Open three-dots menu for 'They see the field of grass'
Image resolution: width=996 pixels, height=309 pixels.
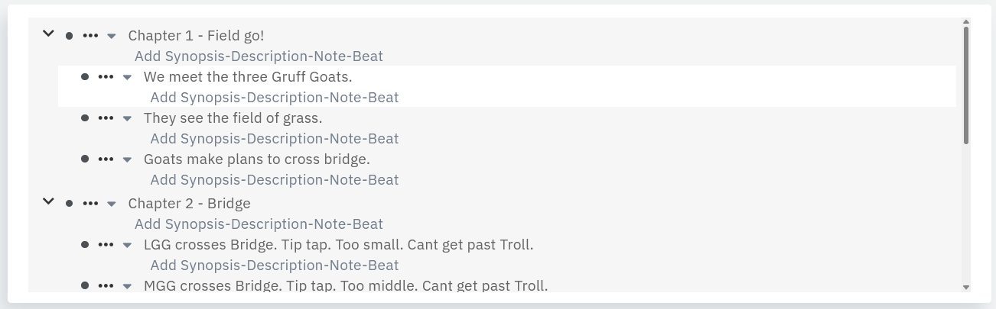point(106,118)
